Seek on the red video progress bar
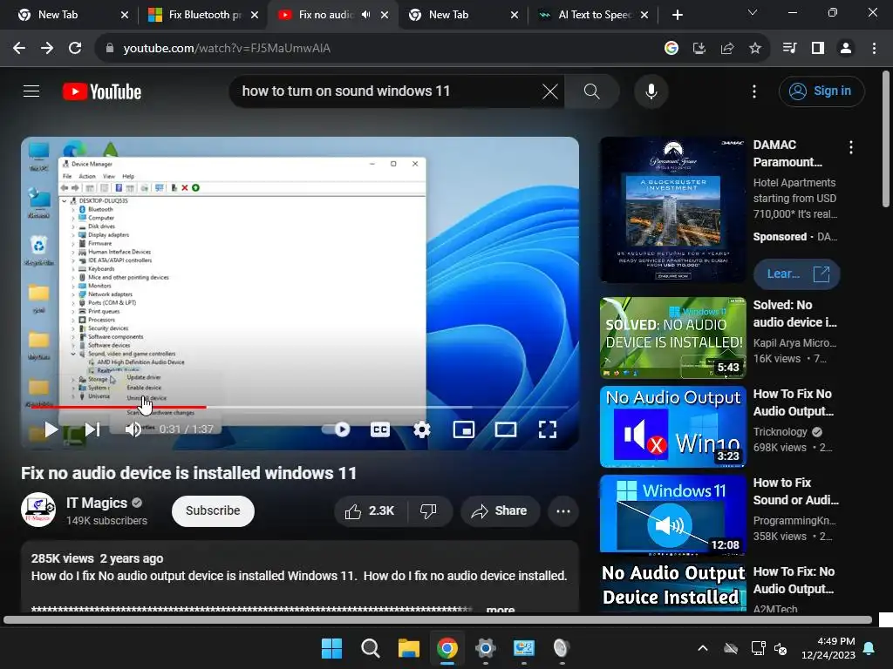 coord(119,407)
